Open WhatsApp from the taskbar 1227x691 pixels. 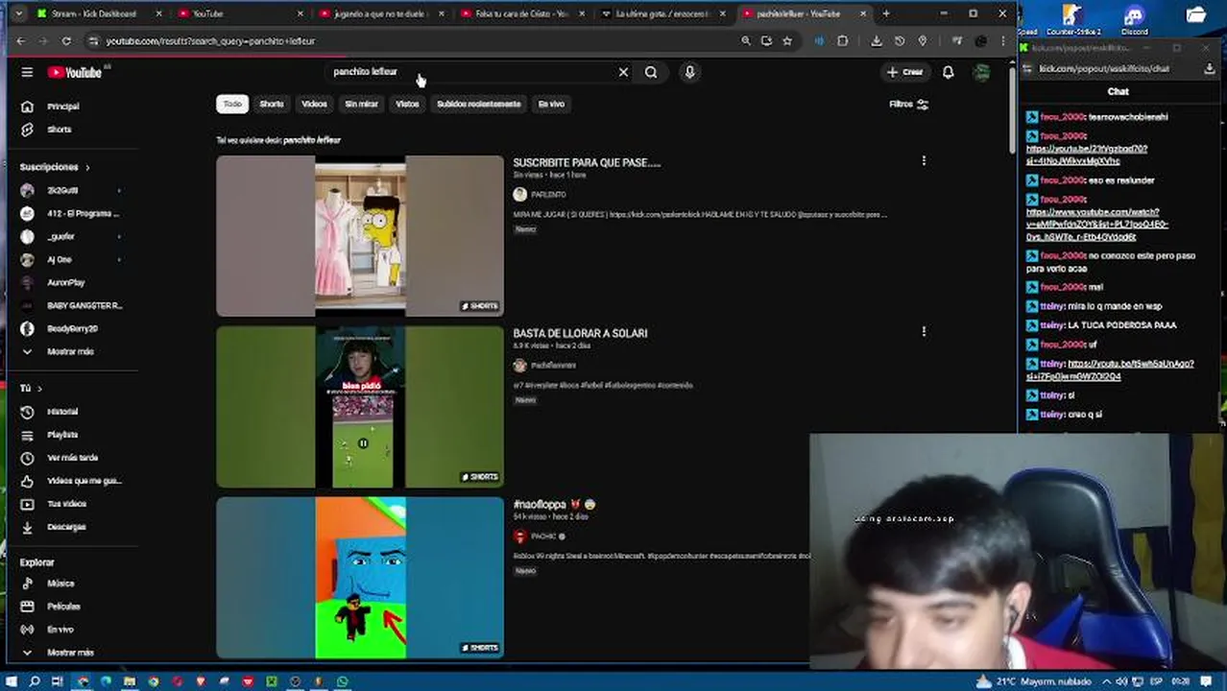(343, 681)
